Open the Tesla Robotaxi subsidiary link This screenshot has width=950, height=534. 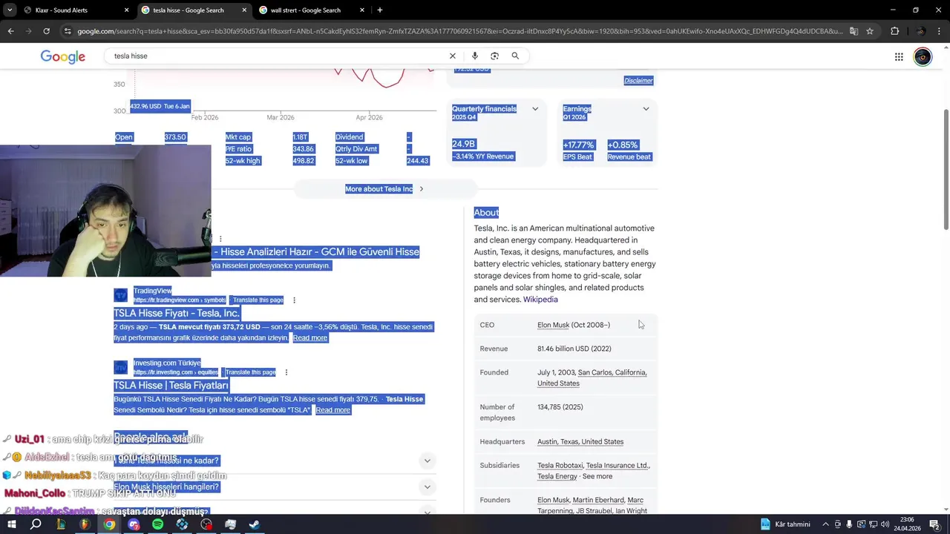tap(560, 466)
